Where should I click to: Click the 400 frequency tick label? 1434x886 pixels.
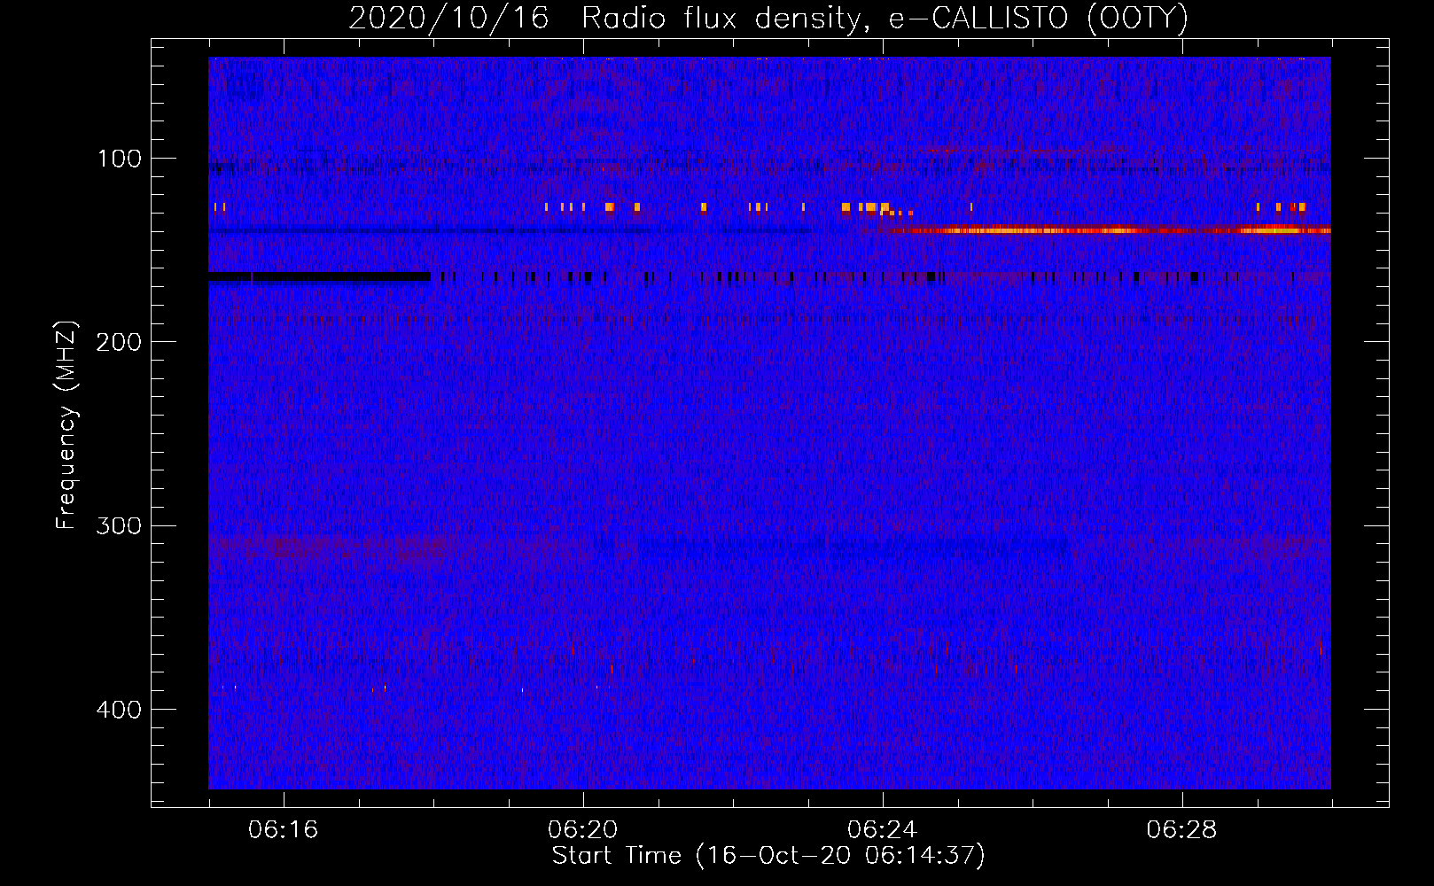click(x=119, y=710)
